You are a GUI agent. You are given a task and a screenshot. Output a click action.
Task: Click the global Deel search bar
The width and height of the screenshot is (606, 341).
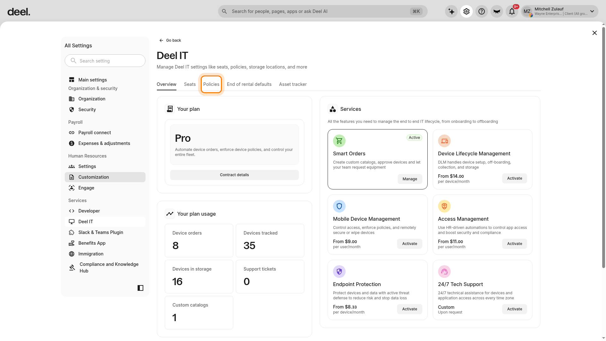pos(323,11)
